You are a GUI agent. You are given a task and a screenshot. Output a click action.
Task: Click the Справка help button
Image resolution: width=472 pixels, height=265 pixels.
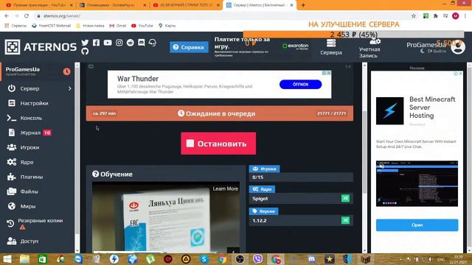pos(189,47)
